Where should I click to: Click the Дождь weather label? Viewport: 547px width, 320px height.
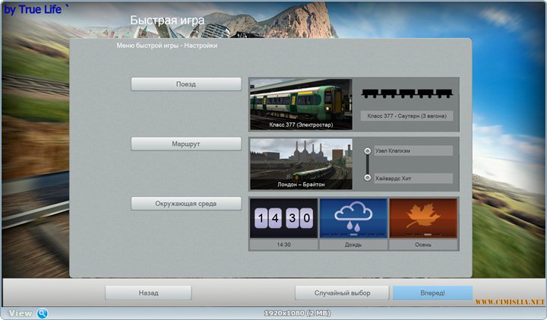(x=353, y=245)
